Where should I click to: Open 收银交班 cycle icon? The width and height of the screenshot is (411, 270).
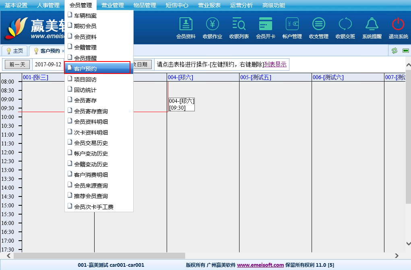tap(345, 25)
